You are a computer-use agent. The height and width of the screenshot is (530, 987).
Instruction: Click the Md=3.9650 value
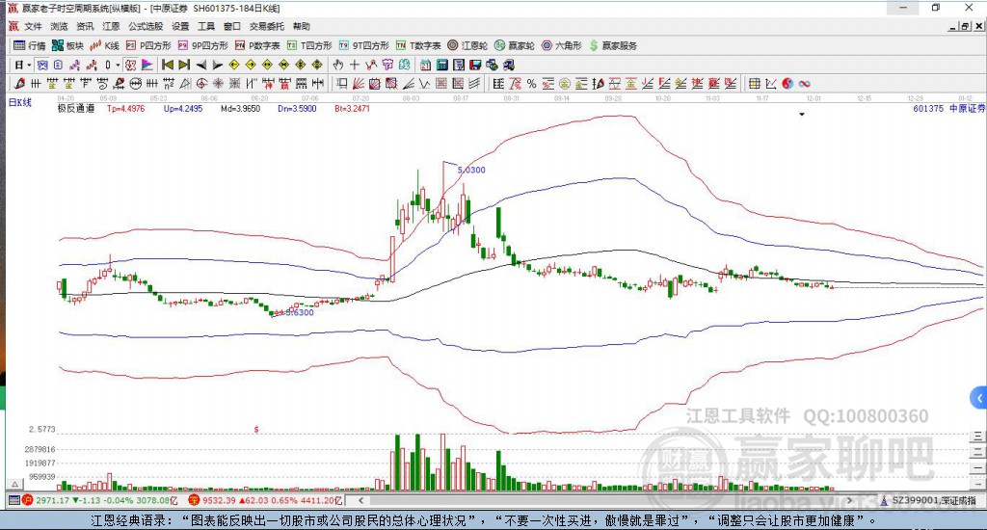click(240, 108)
